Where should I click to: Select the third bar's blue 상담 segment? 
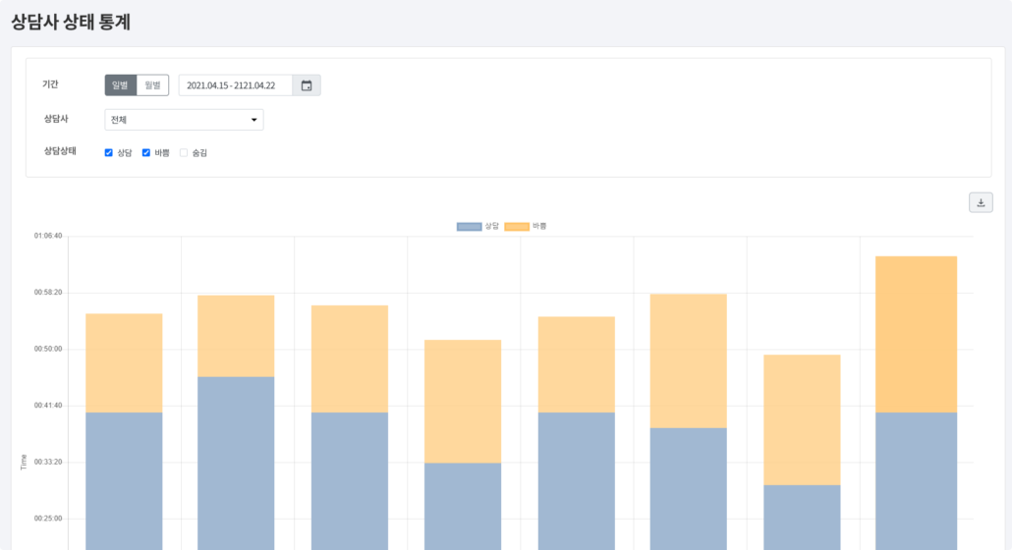[350, 481]
